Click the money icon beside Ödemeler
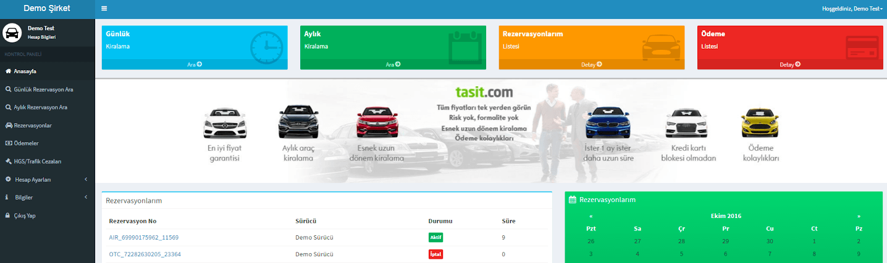 coord(8,143)
